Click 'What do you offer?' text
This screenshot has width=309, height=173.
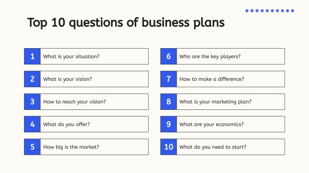pyautogui.click(x=66, y=124)
